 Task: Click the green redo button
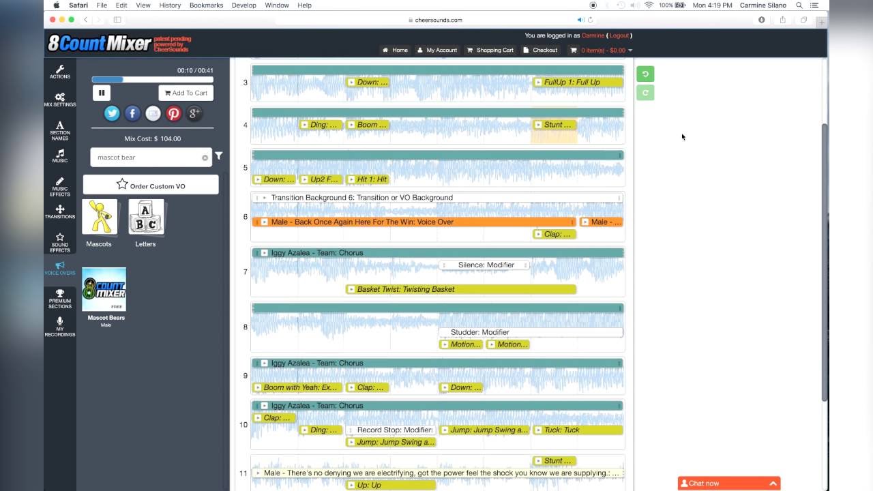pos(645,92)
